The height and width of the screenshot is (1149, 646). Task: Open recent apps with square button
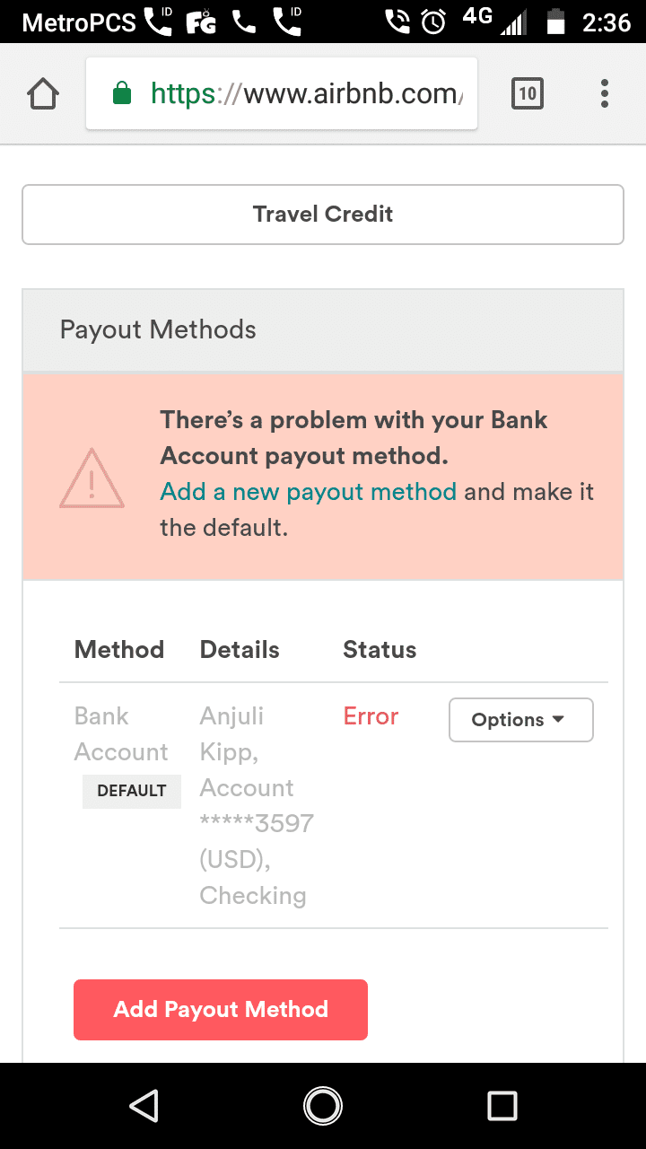tap(502, 1106)
